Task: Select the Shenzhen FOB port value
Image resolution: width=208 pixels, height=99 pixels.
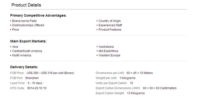Action: 32,78
